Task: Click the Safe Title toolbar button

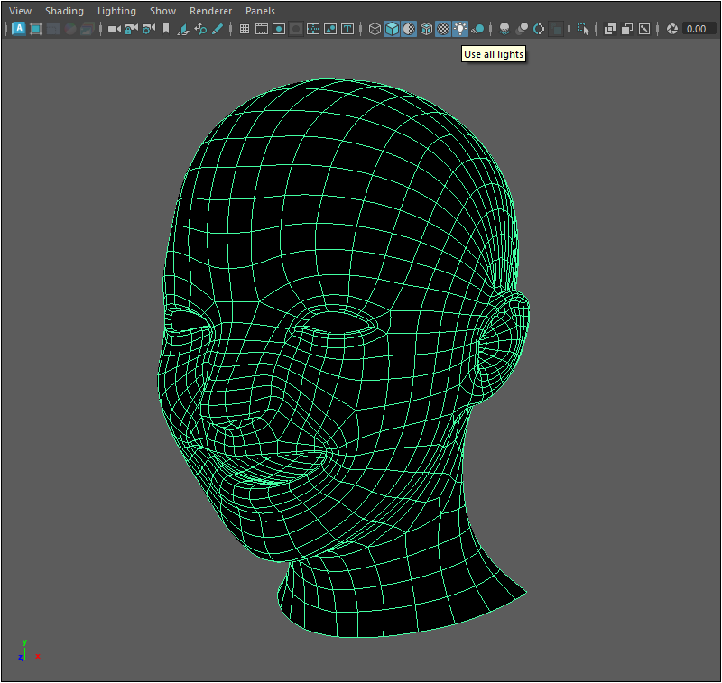Action: 347,29
